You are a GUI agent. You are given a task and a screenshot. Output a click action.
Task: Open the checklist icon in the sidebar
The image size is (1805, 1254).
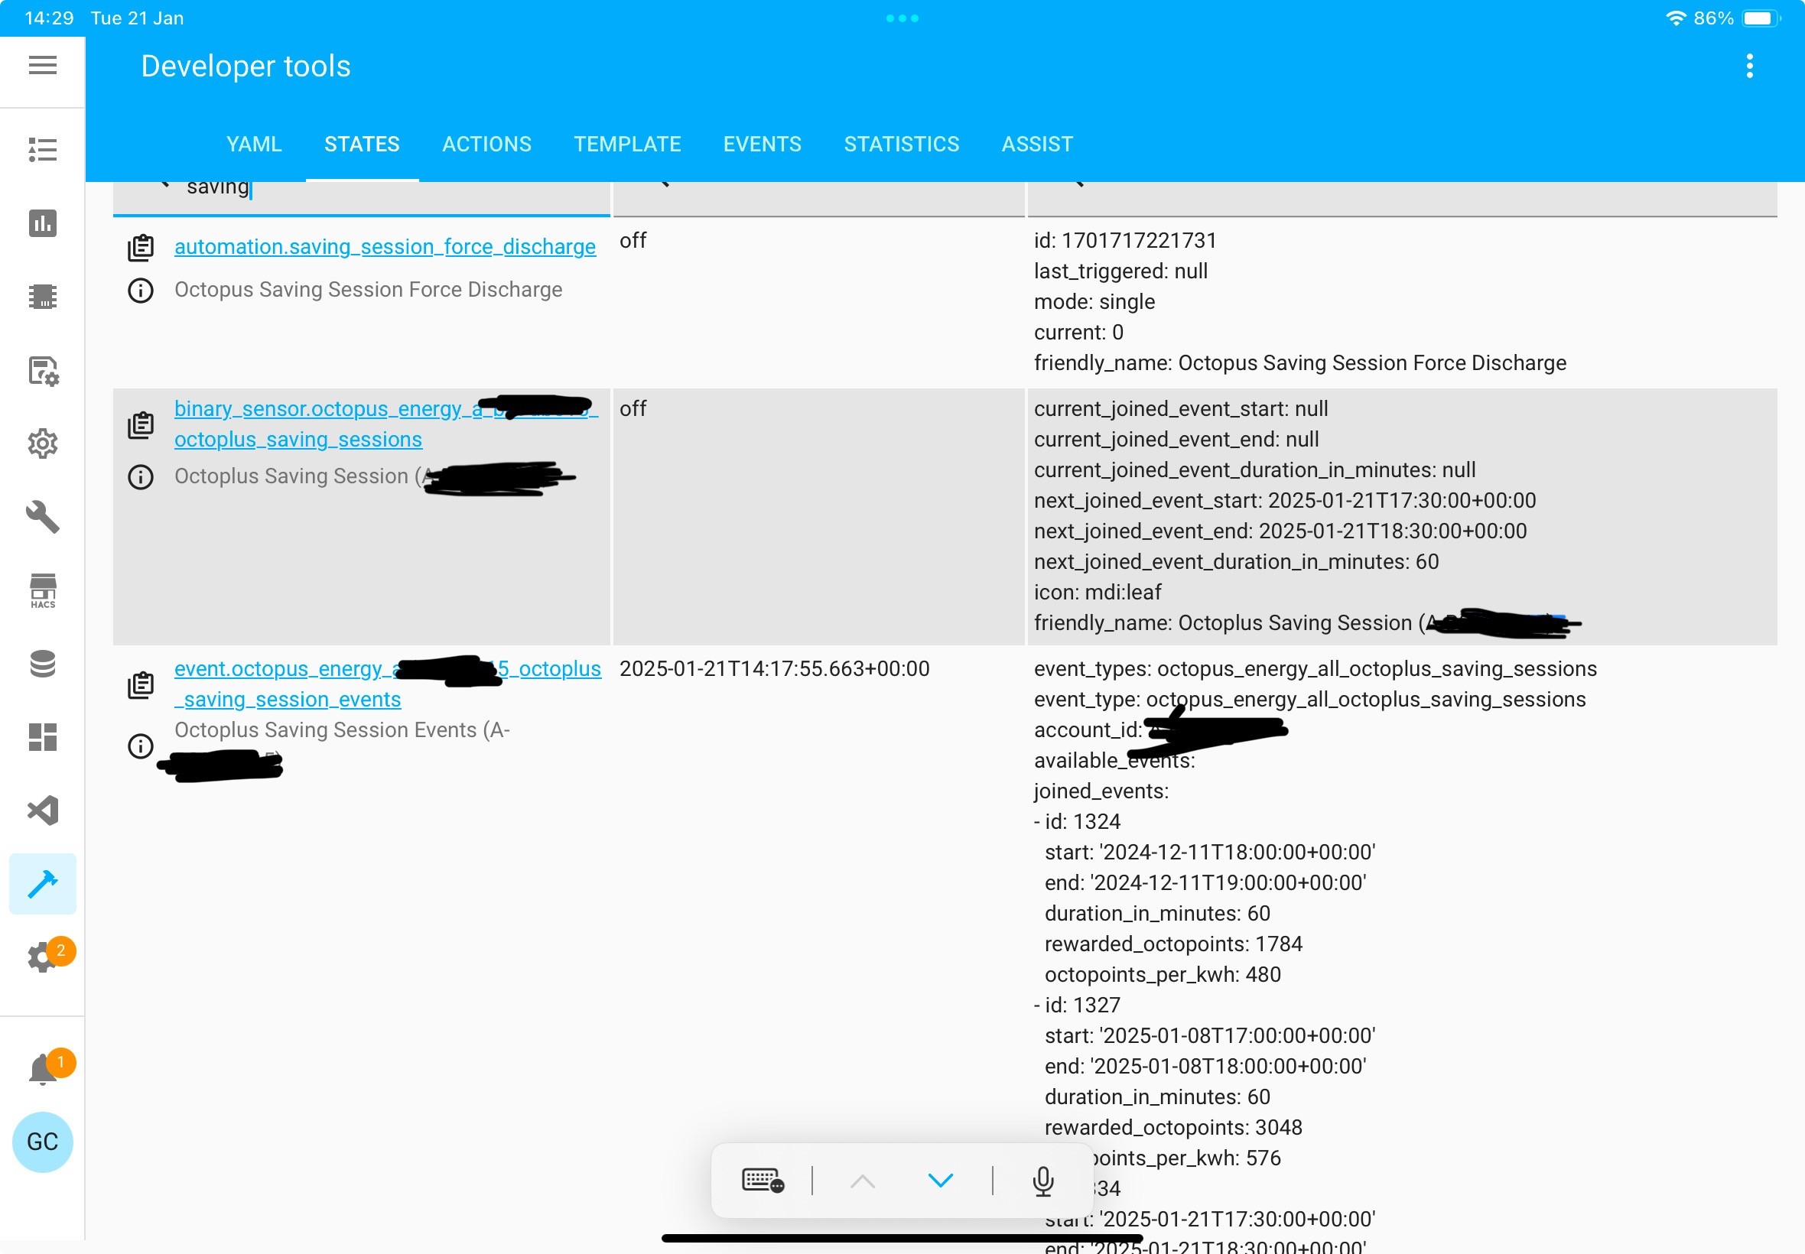(42, 149)
